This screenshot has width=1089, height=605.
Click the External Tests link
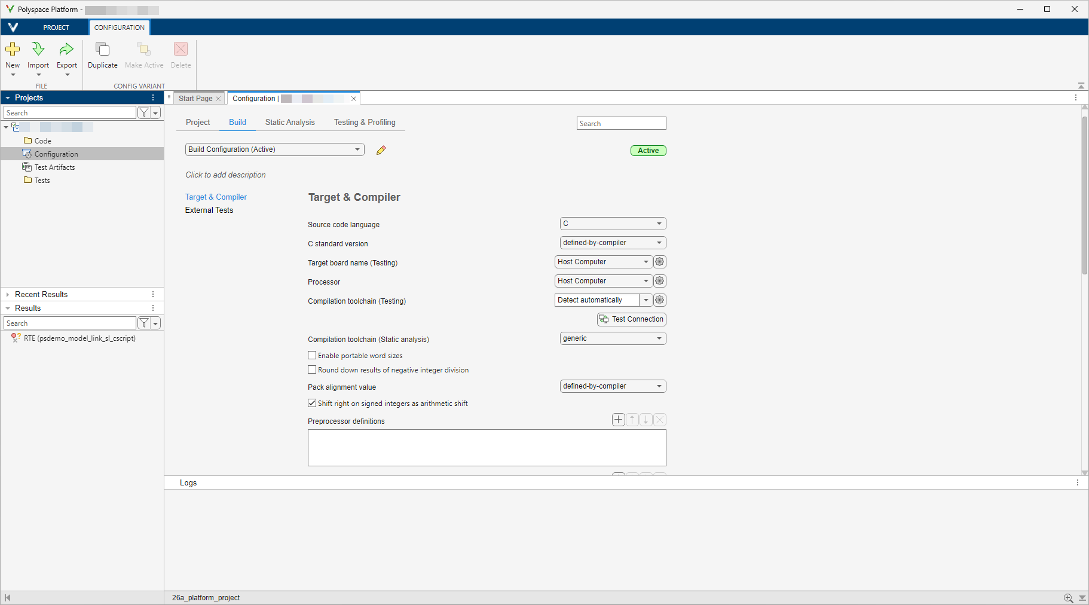pos(209,210)
